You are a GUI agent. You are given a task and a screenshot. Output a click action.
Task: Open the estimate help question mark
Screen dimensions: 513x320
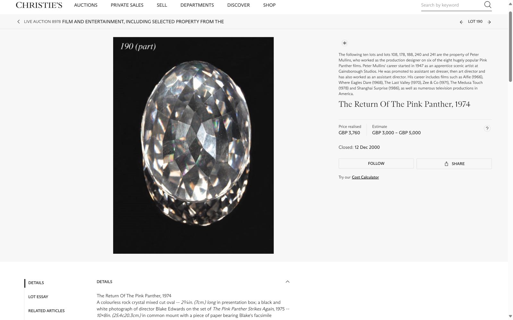tap(487, 129)
